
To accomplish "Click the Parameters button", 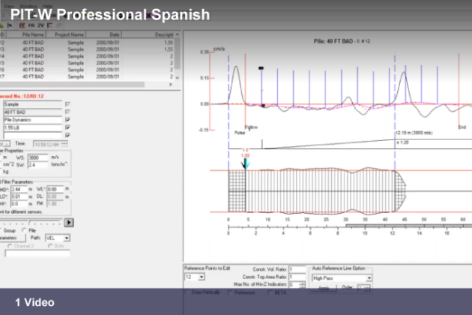I will [x=11, y=238].
